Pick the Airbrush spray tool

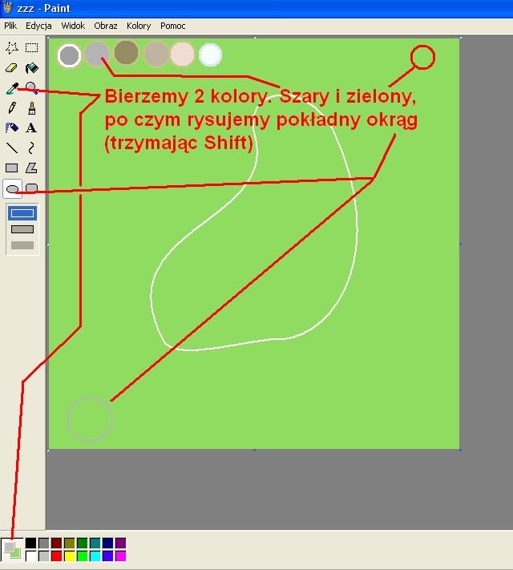[x=12, y=128]
